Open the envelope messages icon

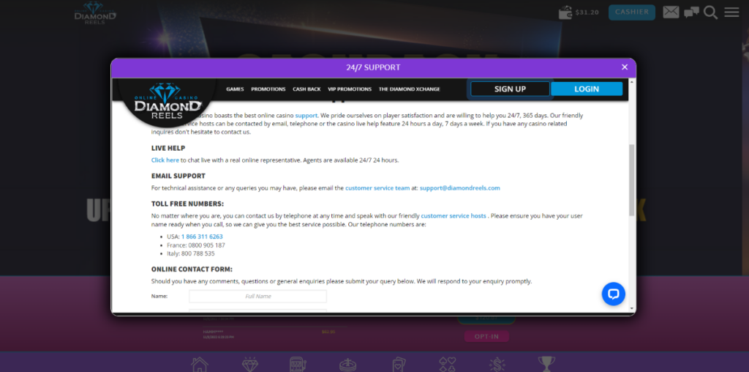[x=671, y=12]
